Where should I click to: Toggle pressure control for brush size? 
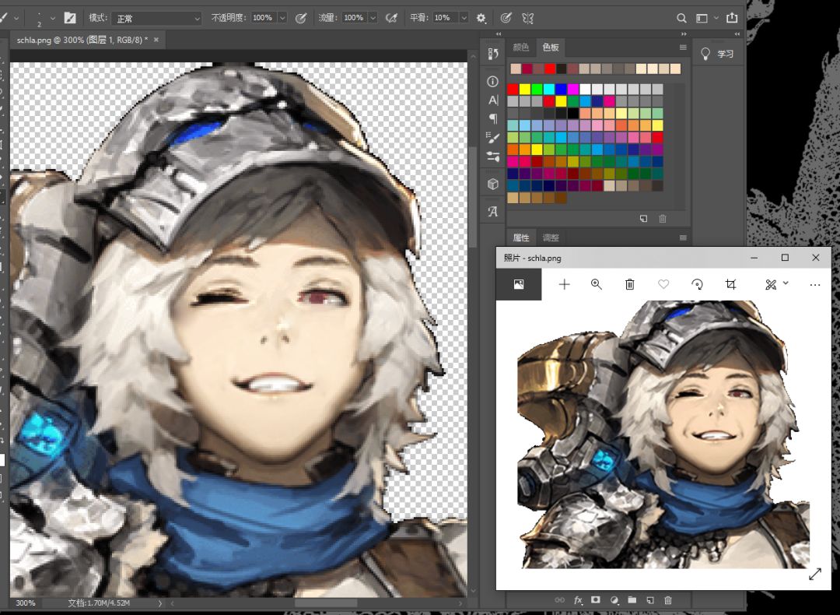point(506,18)
